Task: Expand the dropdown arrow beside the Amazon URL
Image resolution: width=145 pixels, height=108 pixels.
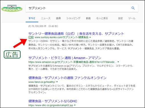Action: pyautogui.click(x=118, y=62)
